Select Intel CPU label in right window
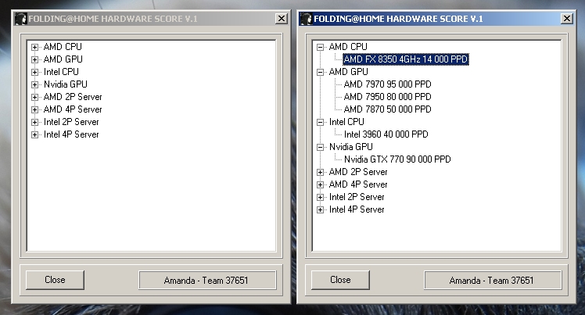Viewport: 585px width, 315px height. coord(346,122)
